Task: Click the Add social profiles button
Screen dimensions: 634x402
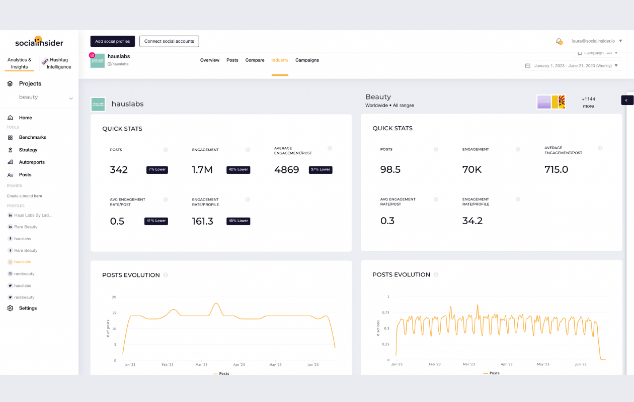Action: click(113, 41)
